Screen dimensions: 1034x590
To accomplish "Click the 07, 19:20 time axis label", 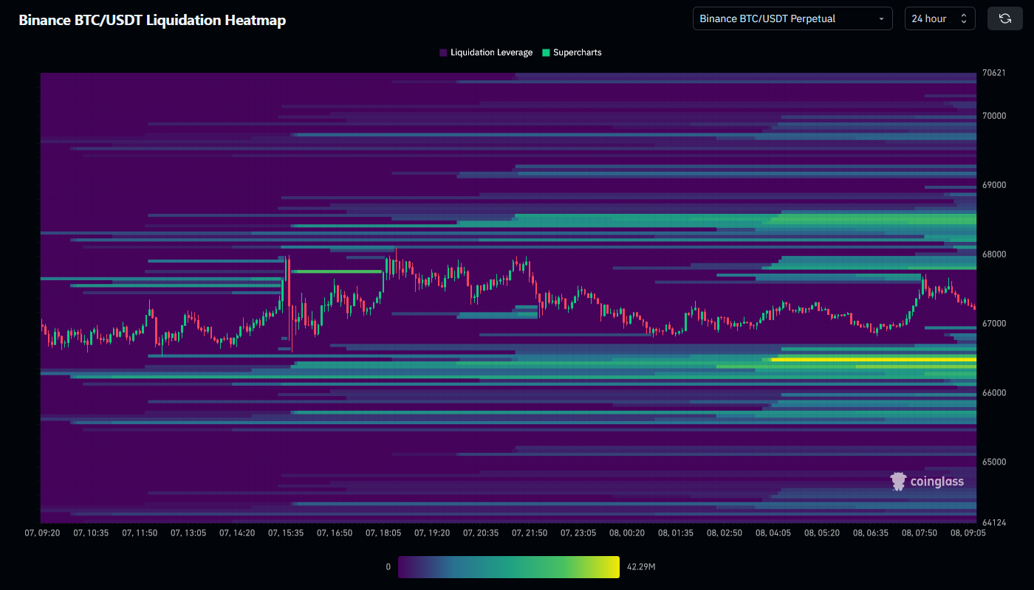I will (431, 532).
